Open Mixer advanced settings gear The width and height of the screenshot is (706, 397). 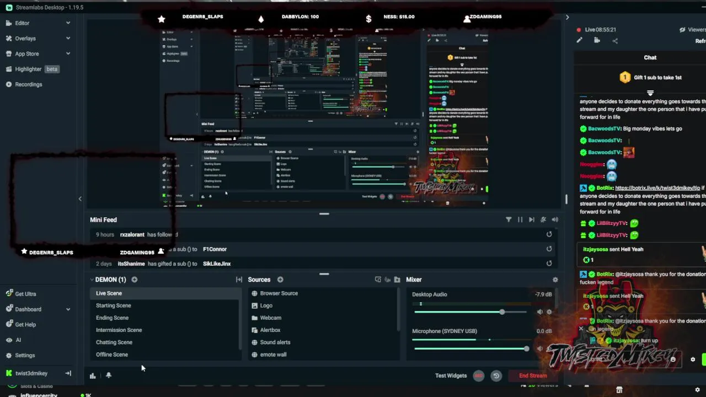tap(555, 280)
